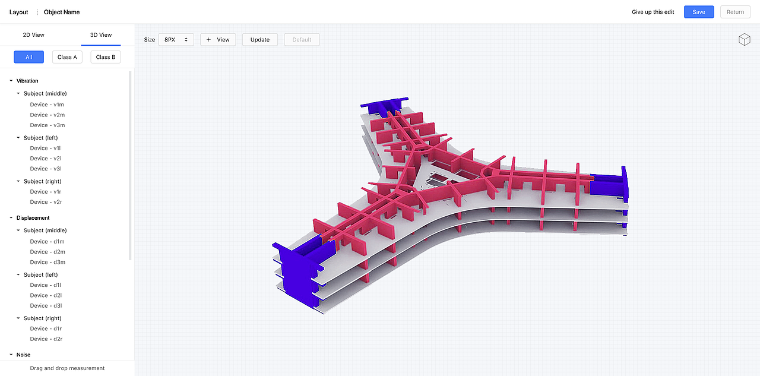Collapse Displacement Subject (left) node
760x376 pixels.
(x=18, y=275)
